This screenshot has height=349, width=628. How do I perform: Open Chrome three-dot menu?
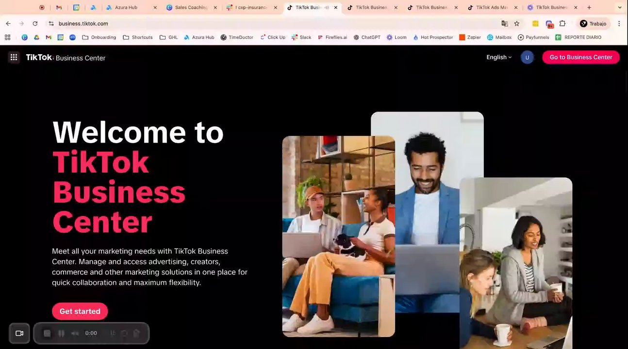(x=619, y=23)
